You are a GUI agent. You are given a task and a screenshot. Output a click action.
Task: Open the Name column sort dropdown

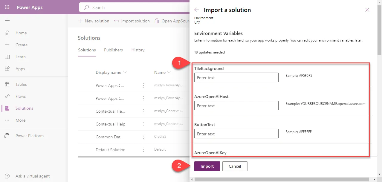[169, 73]
